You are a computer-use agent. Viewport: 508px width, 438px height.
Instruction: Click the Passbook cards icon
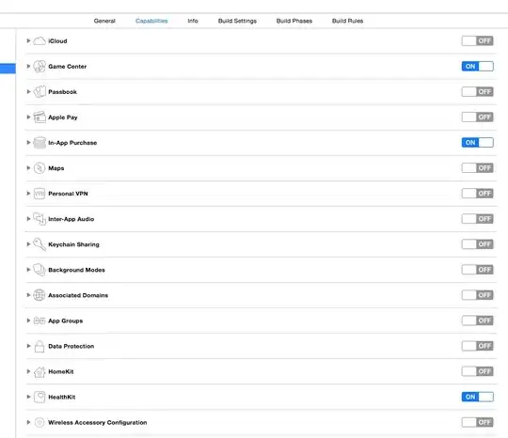40,91
